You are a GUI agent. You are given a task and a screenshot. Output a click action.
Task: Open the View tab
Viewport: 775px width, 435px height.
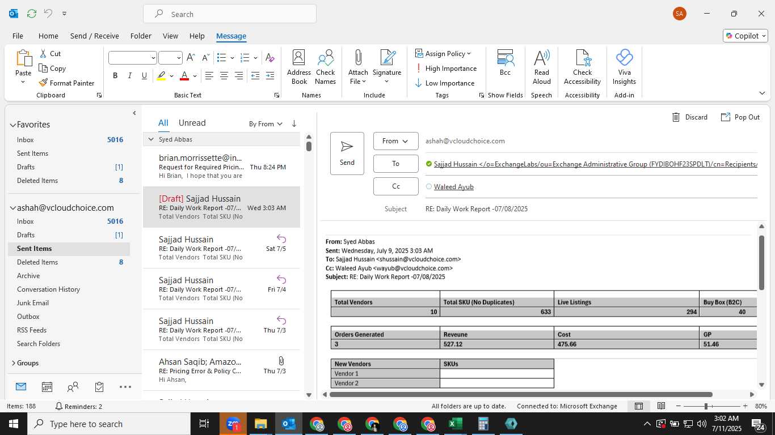click(170, 36)
